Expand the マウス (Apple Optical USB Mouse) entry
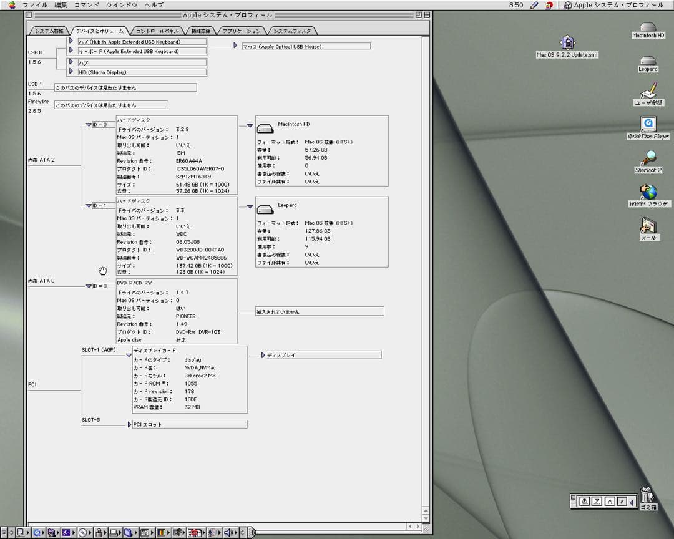This screenshot has width=674, height=539. pos(236,46)
